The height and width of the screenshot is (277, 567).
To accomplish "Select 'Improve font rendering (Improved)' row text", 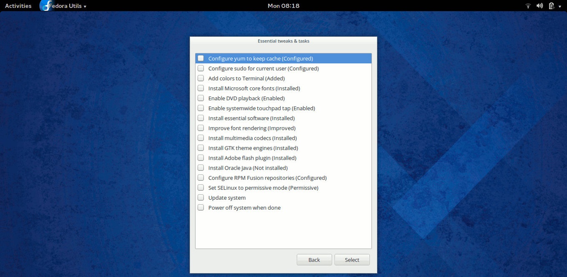I will (252, 128).
